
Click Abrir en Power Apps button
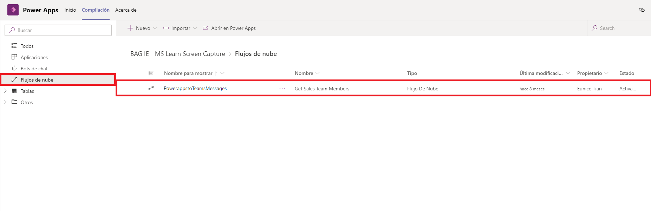229,28
